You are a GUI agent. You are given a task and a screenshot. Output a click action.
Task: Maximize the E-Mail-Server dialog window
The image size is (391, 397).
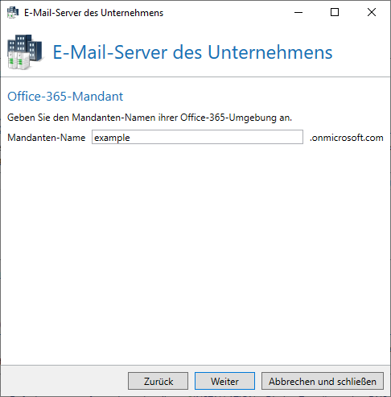335,12
